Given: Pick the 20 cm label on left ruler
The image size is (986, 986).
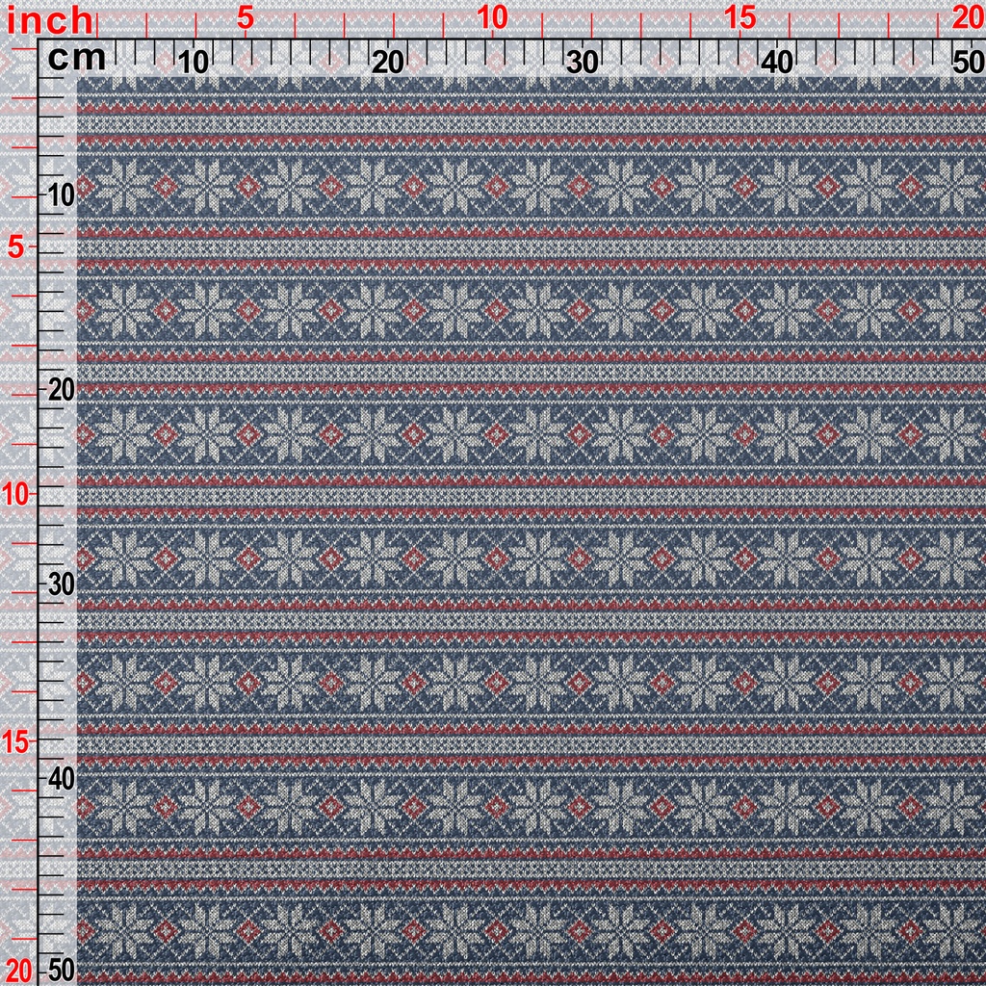Looking at the screenshot, I should (x=62, y=389).
